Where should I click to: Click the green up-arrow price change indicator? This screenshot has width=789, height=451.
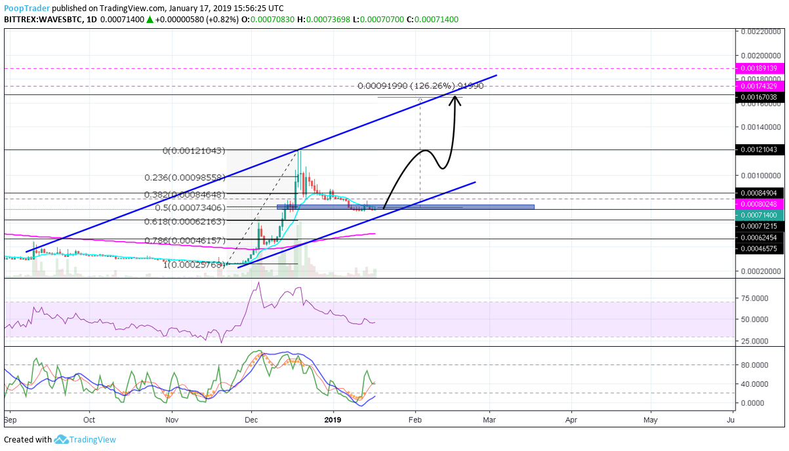tap(150, 20)
